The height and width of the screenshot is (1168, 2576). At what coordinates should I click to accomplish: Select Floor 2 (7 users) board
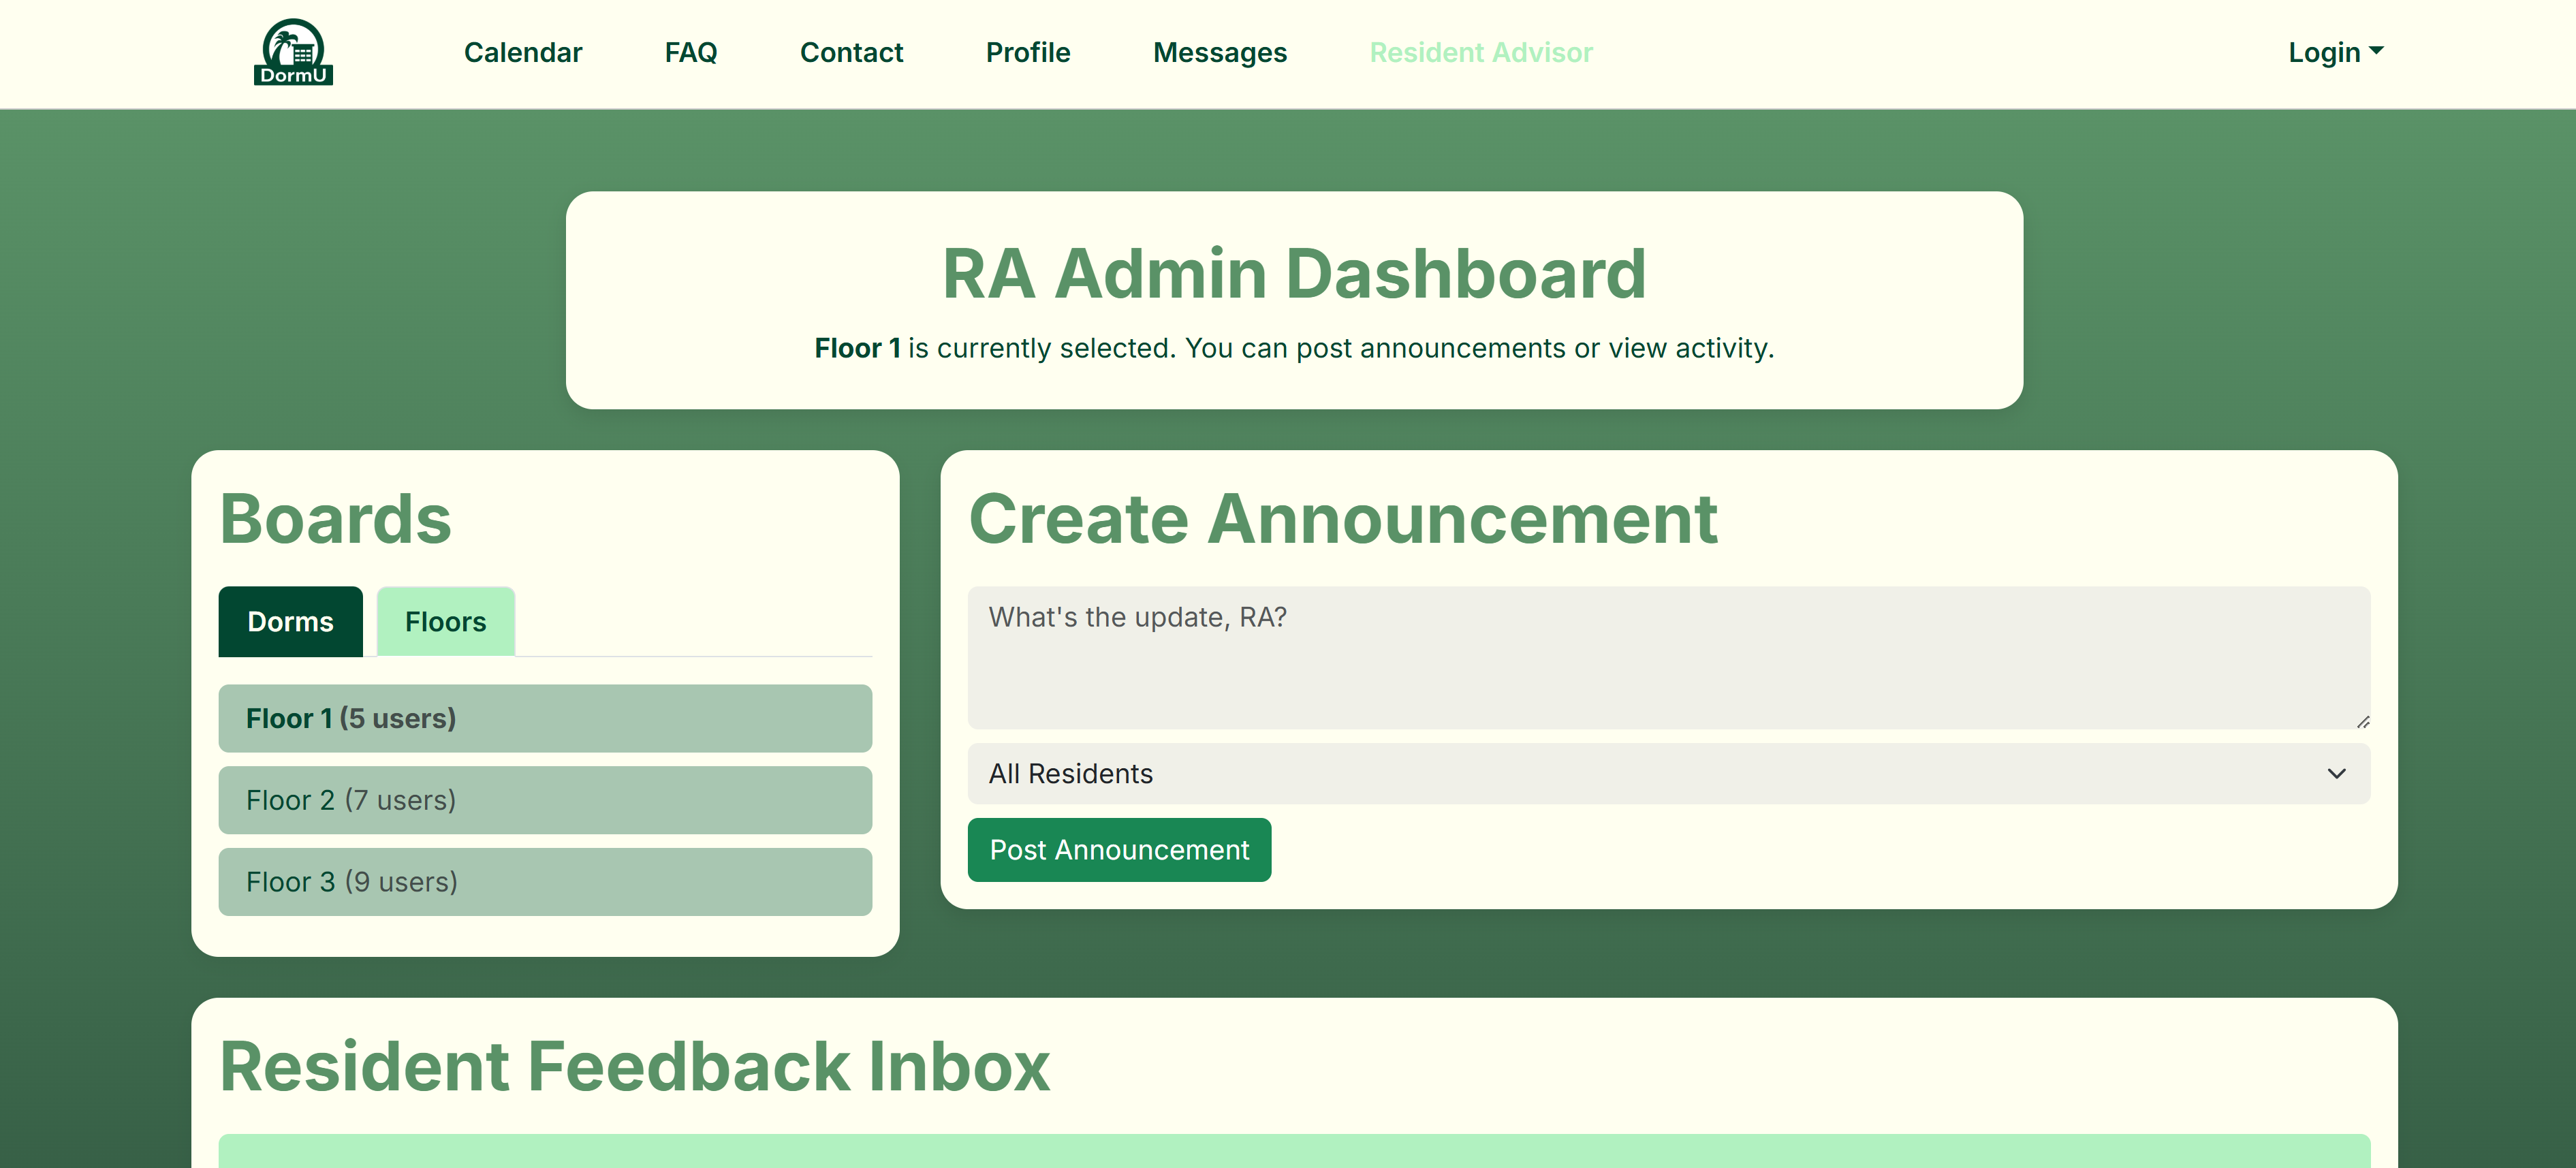point(545,800)
